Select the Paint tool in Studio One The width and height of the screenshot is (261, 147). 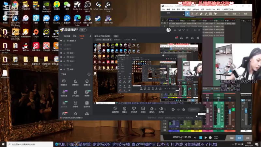pos(206,14)
